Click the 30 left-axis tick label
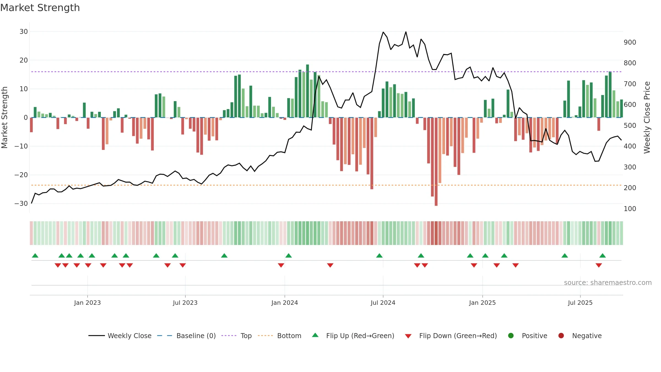Screen dimensions: 661x372 click(x=24, y=32)
